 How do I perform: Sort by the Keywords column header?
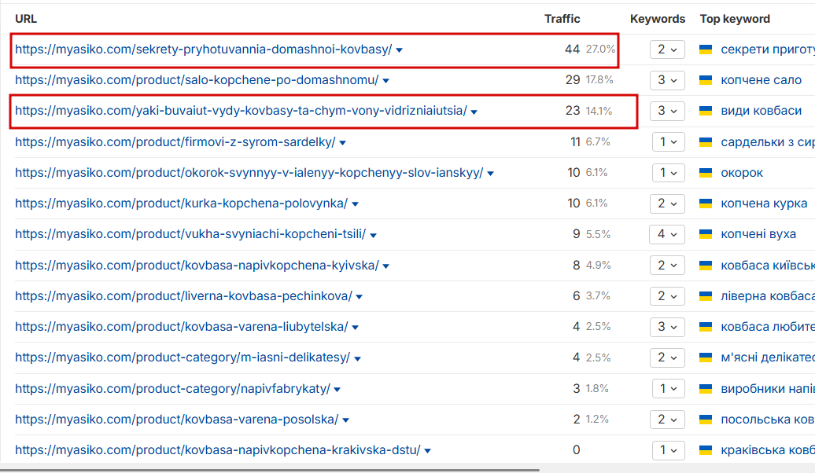pyautogui.click(x=658, y=19)
